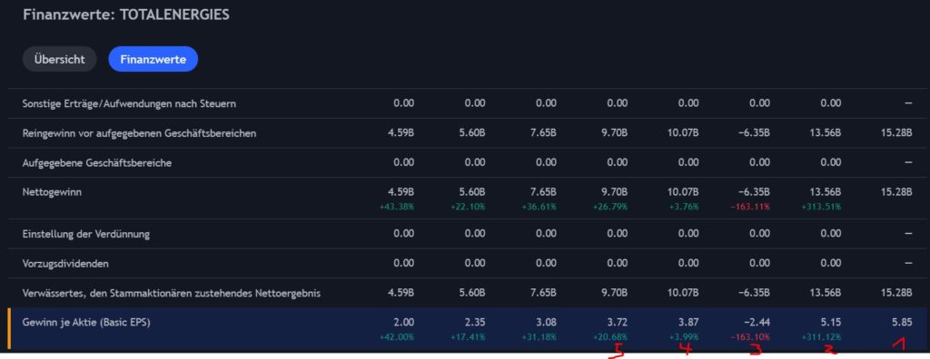This screenshot has height=359, width=930.
Task: Click the negative EPS value −2.44
Action: coord(757,322)
